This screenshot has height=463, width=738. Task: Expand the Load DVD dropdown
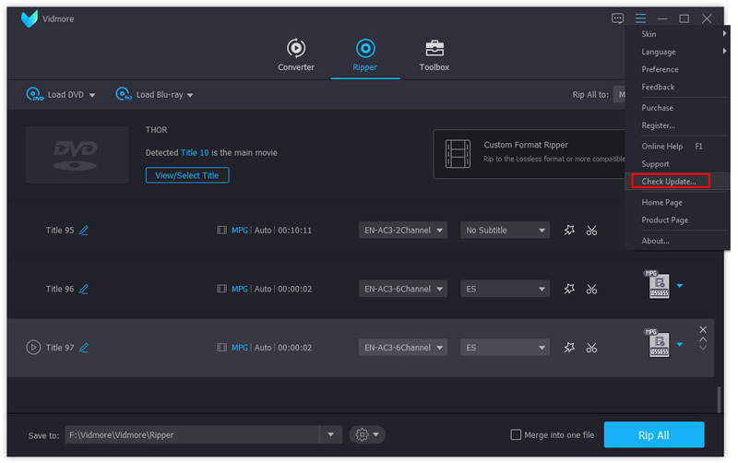(92, 95)
